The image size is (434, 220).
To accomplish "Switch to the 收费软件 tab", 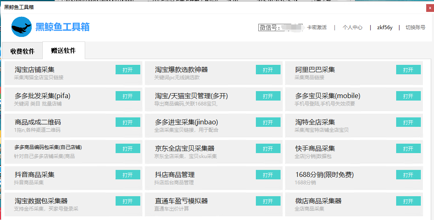I will coord(22,51).
